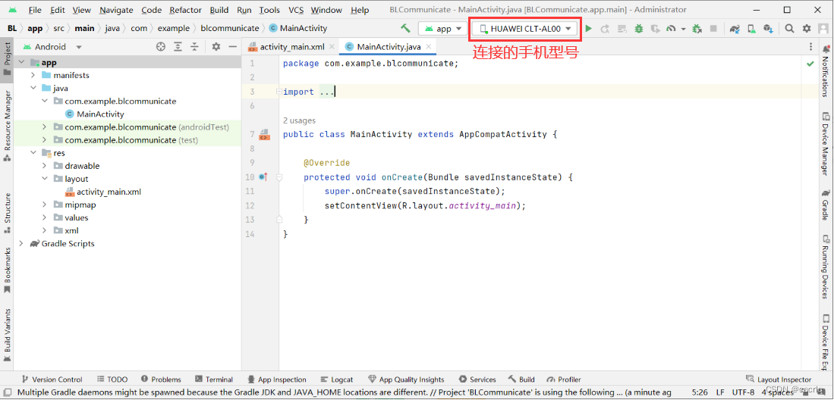Image resolution: width=834 pixels, height=400 pixels.
Task: Open the Build Variants side tab
Action: [7, 336]
